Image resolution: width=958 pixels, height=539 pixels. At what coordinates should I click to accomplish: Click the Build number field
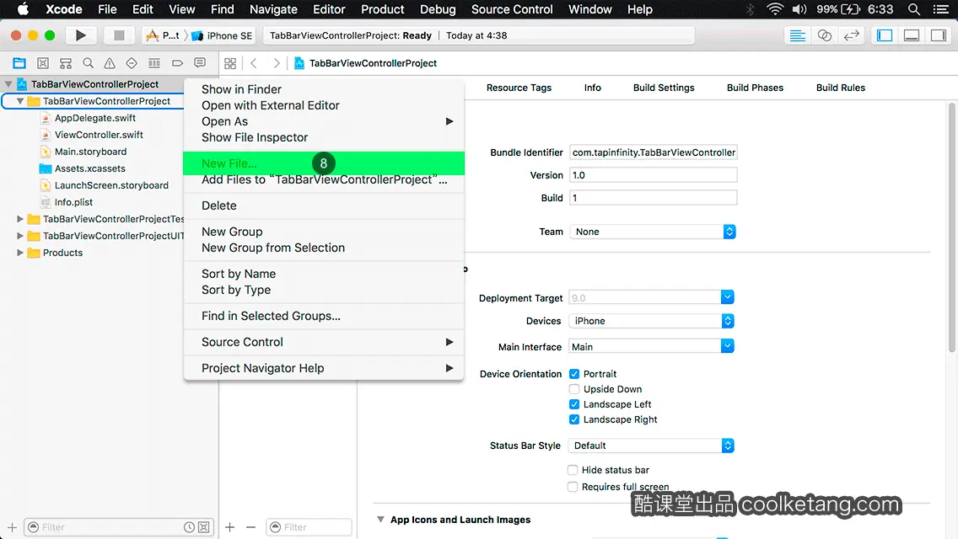tap(653, 198)
